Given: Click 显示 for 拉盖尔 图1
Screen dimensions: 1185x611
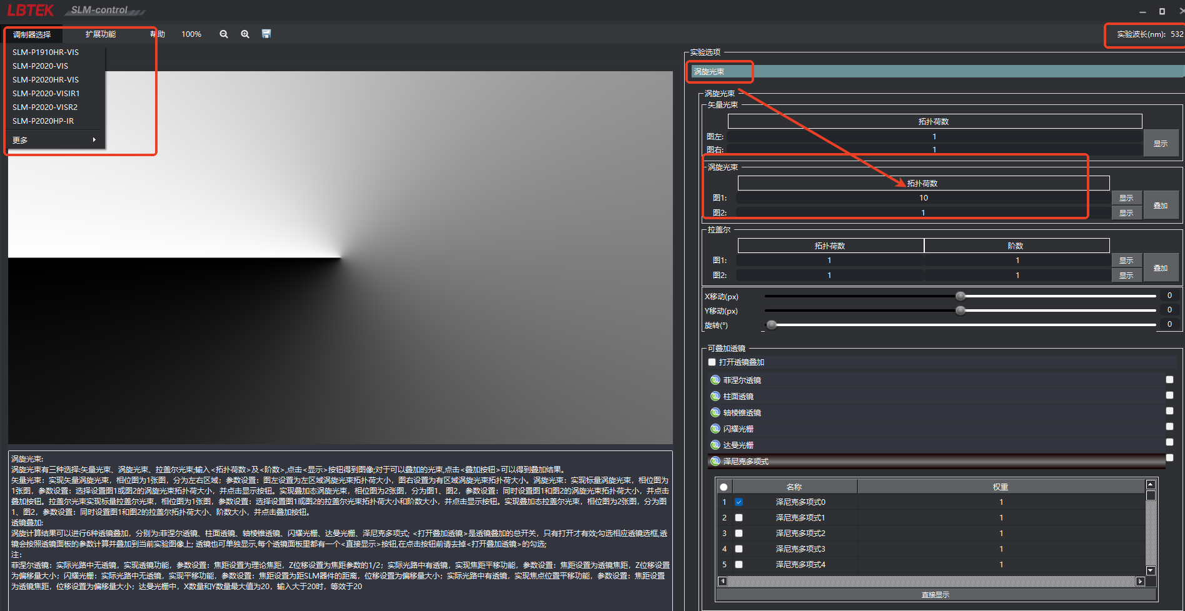Looking at the screenshot, I should tap(1126, 261).
